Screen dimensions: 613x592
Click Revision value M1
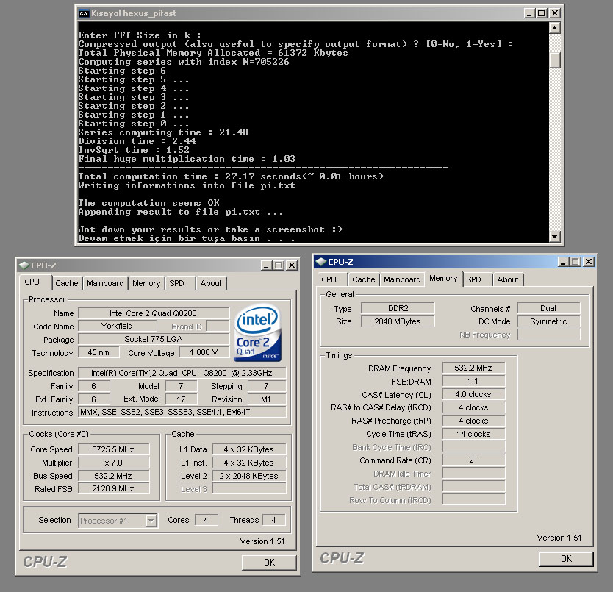pos(266,399)
